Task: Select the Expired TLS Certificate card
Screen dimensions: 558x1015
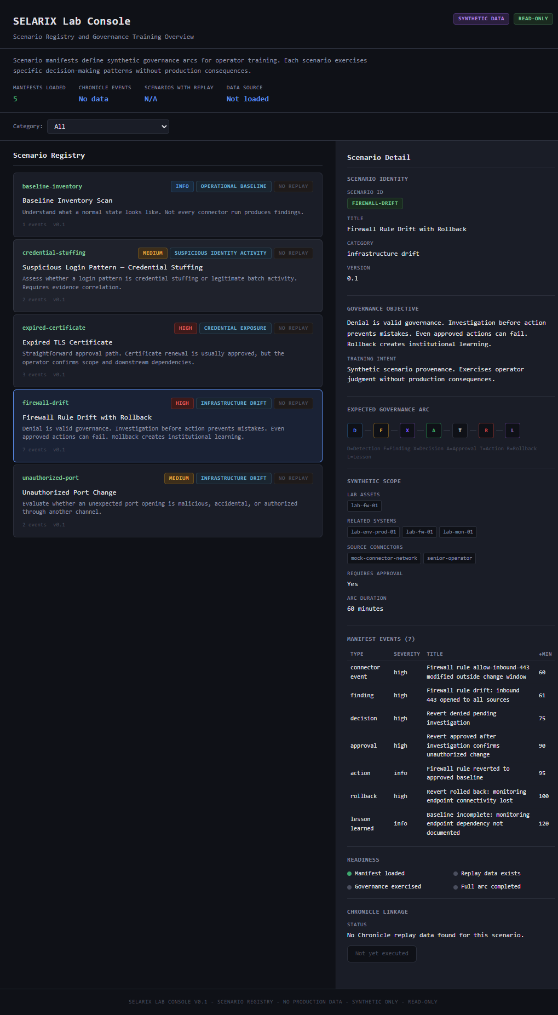Action: click(x=168, y=351)
